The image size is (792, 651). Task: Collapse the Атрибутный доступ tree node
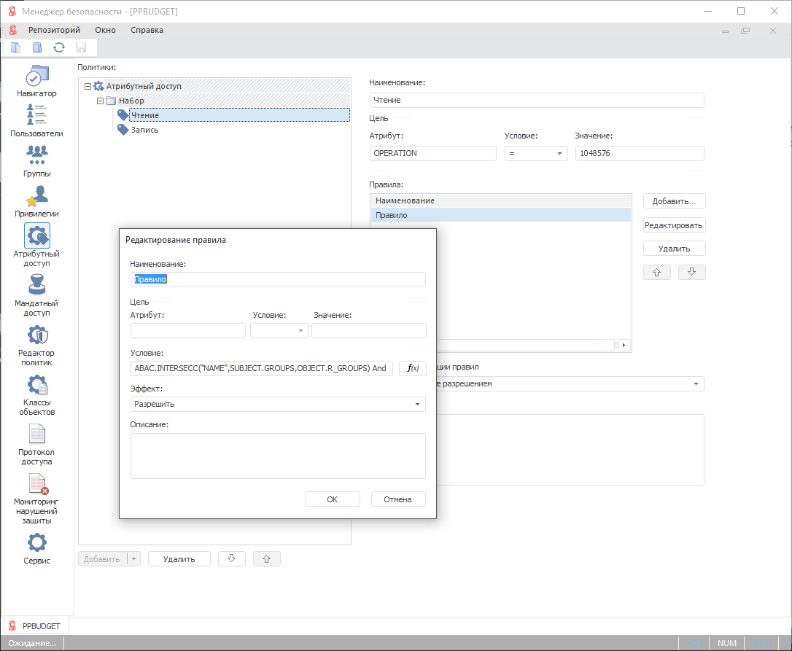pyautogui.click(x=88, y=86)
